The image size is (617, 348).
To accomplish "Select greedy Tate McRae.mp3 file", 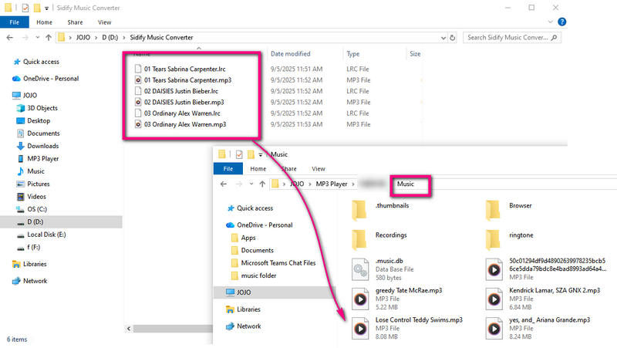I will pyautogui.click(x=397, y=299).
